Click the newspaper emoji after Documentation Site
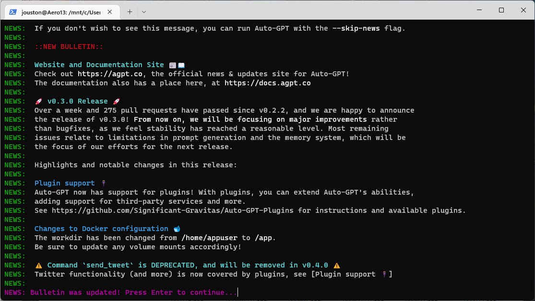This screenshot has width=535, height=301. (173, 65)
